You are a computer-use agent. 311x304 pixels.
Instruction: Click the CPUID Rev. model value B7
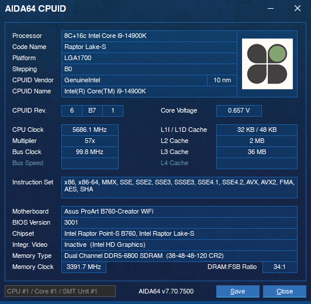92,111
